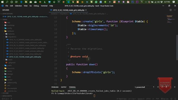
Task: Expand the tests folder
Action: 9,77
